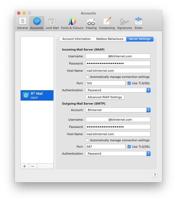Select the Accounts toolbar icon
This screenshot has height=202, width=177.
click(37, 24)
